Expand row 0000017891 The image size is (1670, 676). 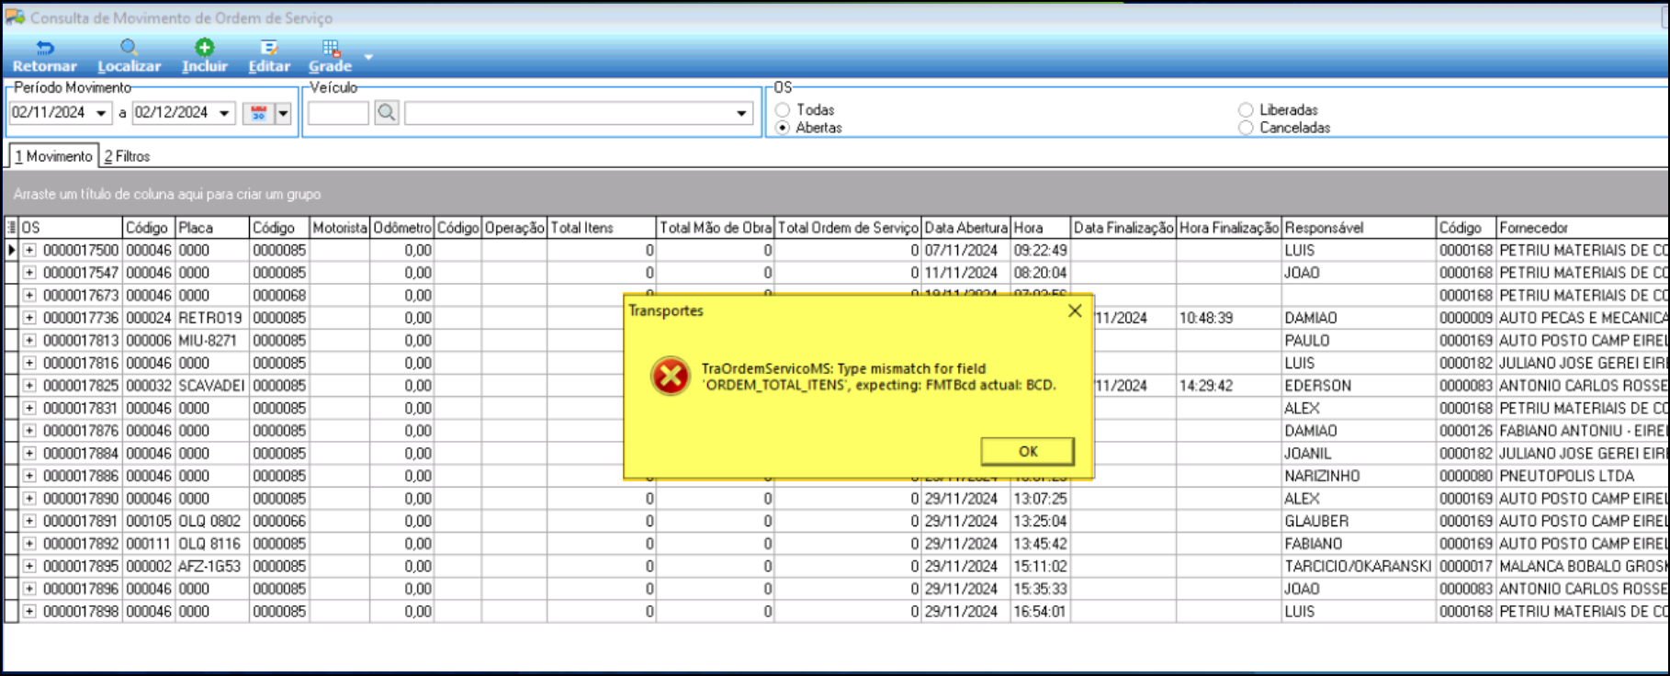point(29,521)
